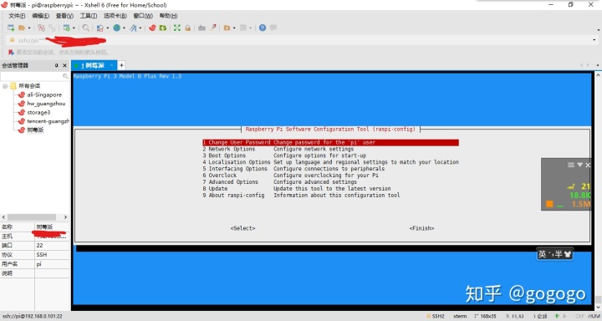Open the 文件(F) menu
This screenshot has width=602, height=321.
pos(17,16)
